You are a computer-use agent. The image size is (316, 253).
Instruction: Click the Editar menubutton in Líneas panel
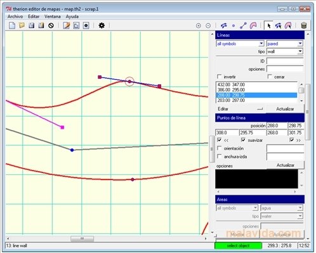(x=240, y=109)
